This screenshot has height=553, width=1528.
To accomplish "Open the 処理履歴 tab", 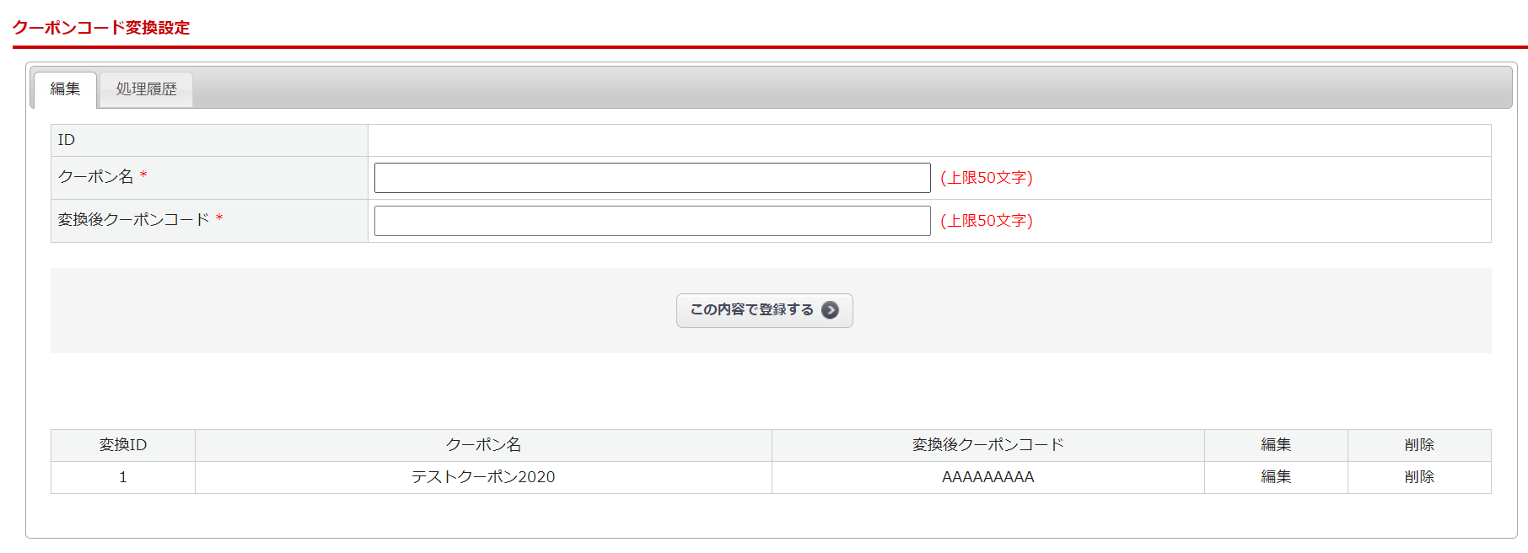I will pos(146,89).
